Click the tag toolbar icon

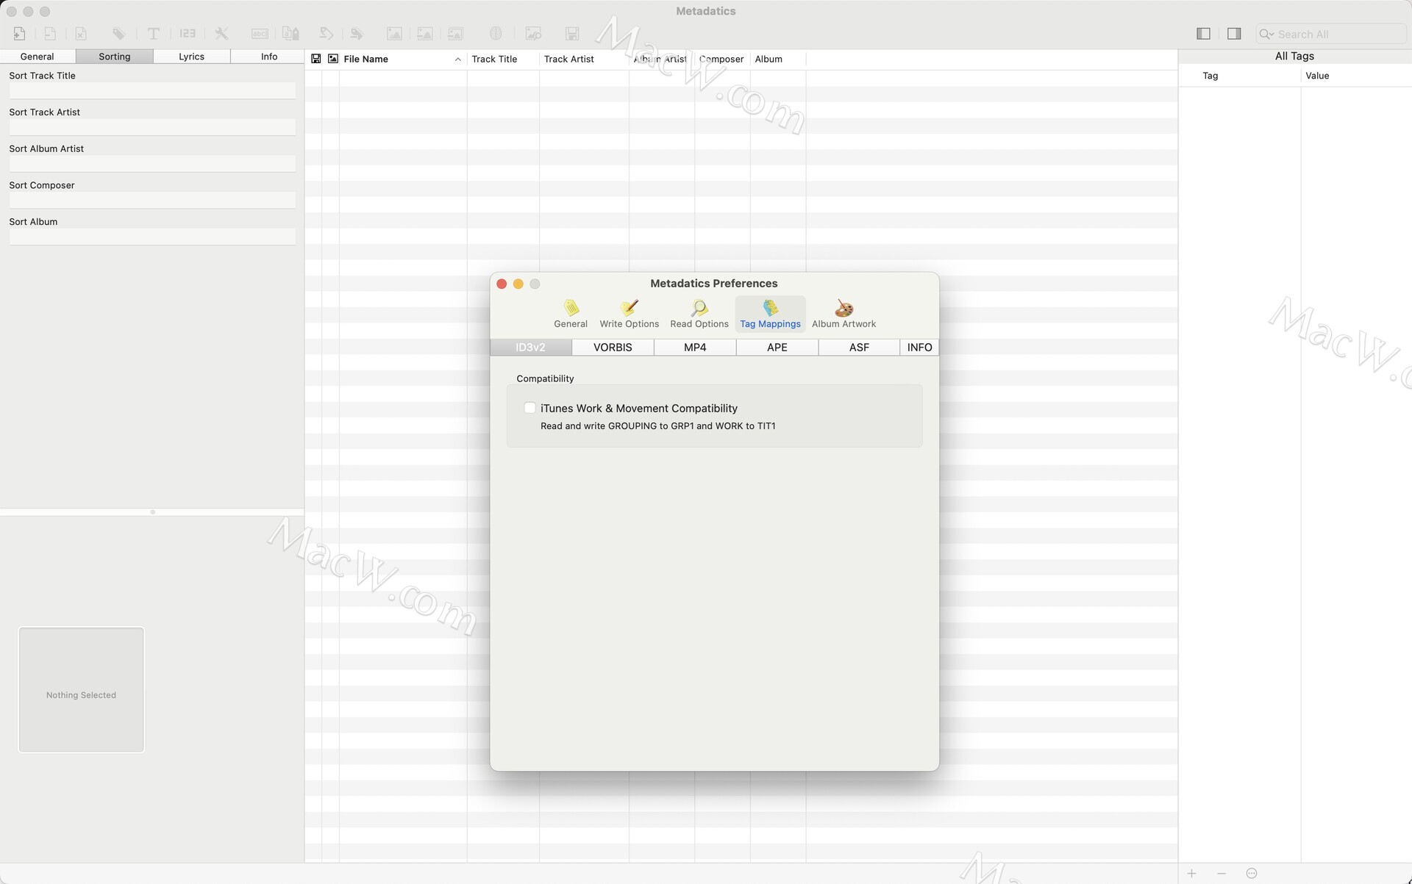118,34
